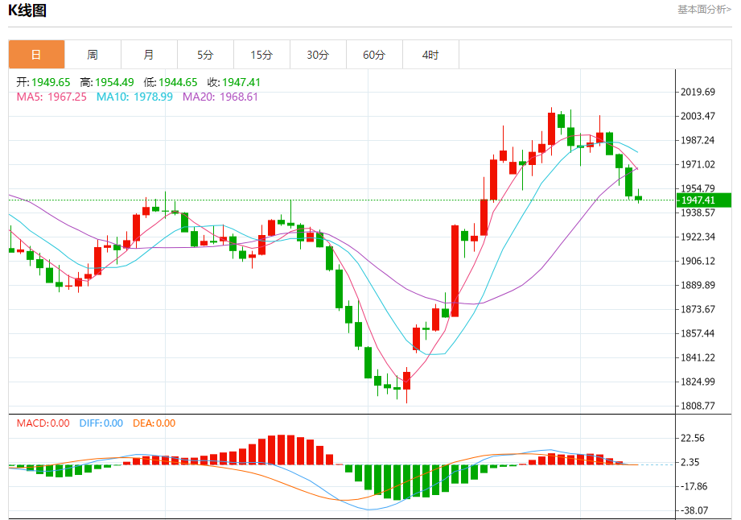Click the 1889.89 price axis label
The height and width of the screenshot is (520, 741).
tap(698, 285)
